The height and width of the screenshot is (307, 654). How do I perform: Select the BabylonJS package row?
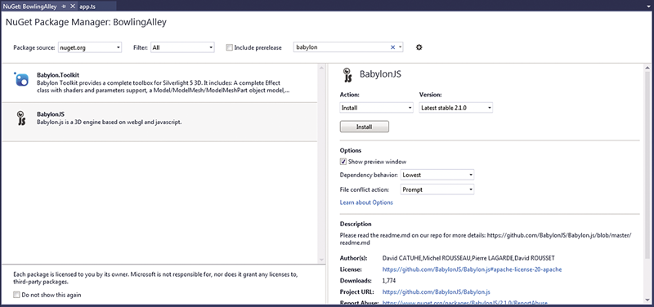point(160,122)
